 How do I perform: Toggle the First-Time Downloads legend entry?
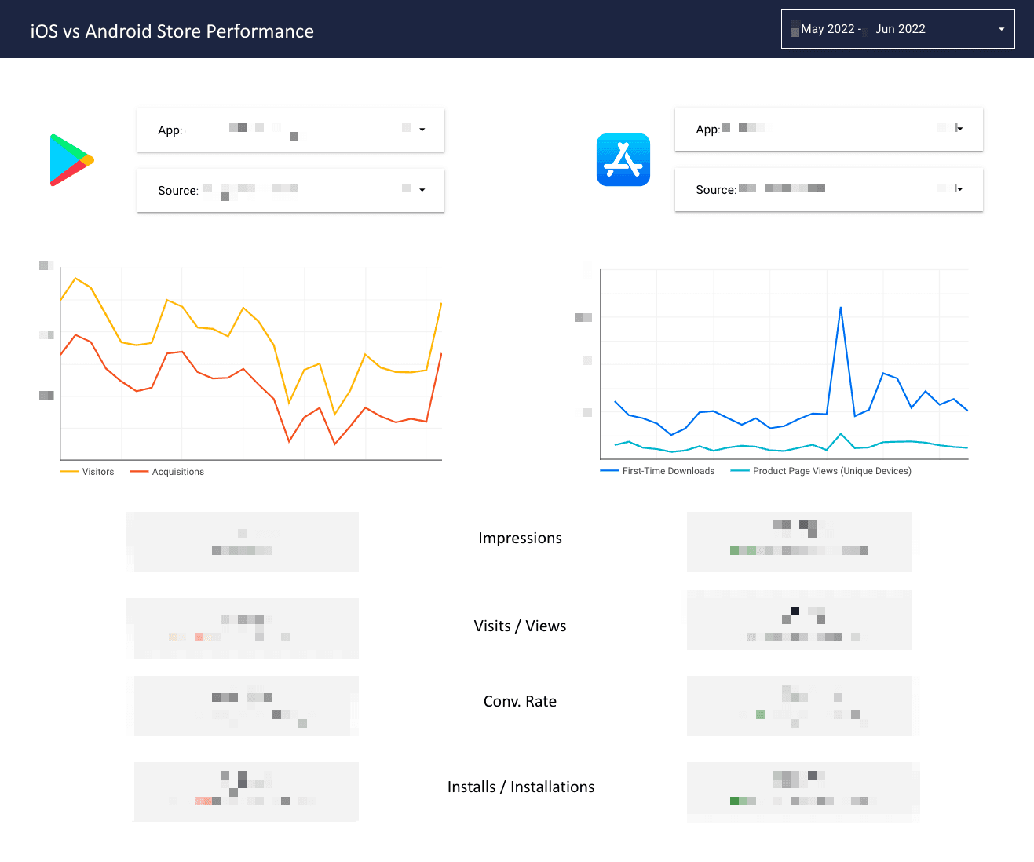[658, 471]
